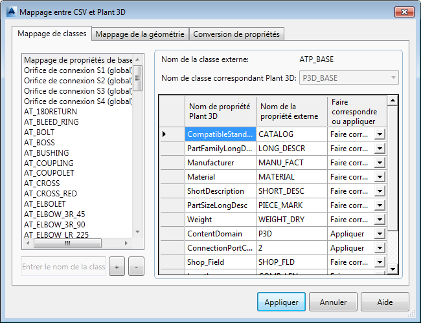Screen dimensions: 421x323
Task: Open the Conversion de propriétés tab
Action: pos(236,34)
